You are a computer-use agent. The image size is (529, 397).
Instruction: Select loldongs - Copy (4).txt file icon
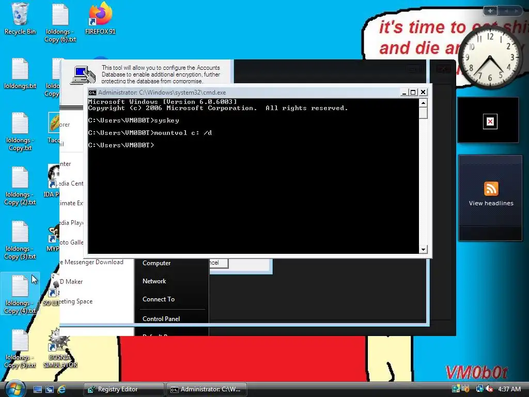(20, 294)
